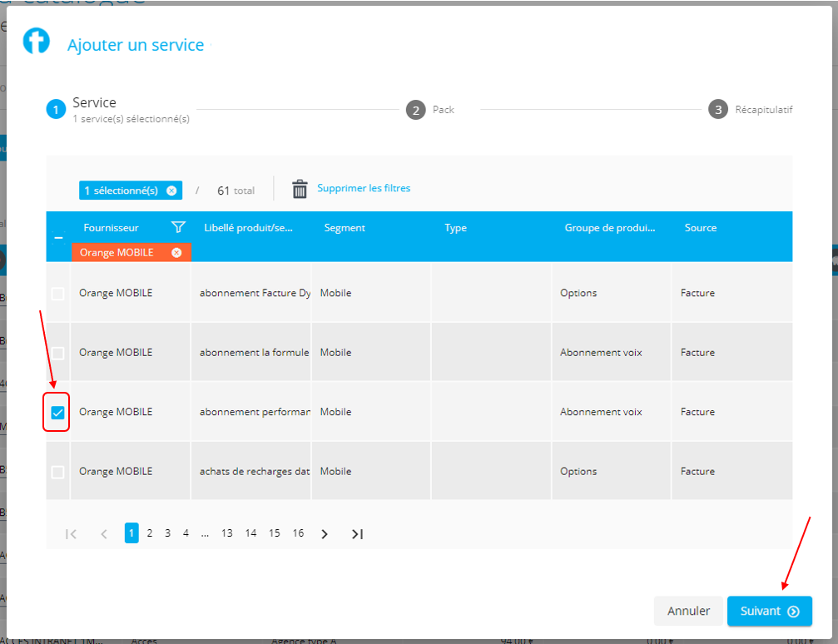
Task: Click the blue cross logo icon beside the title
Action: coord(37,41)
